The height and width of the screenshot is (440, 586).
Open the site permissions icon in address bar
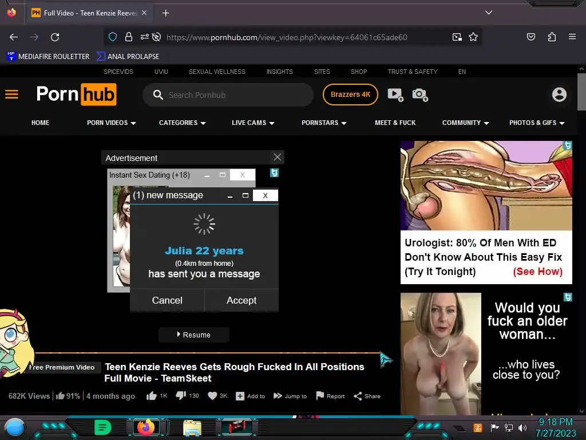coord(144,37)
